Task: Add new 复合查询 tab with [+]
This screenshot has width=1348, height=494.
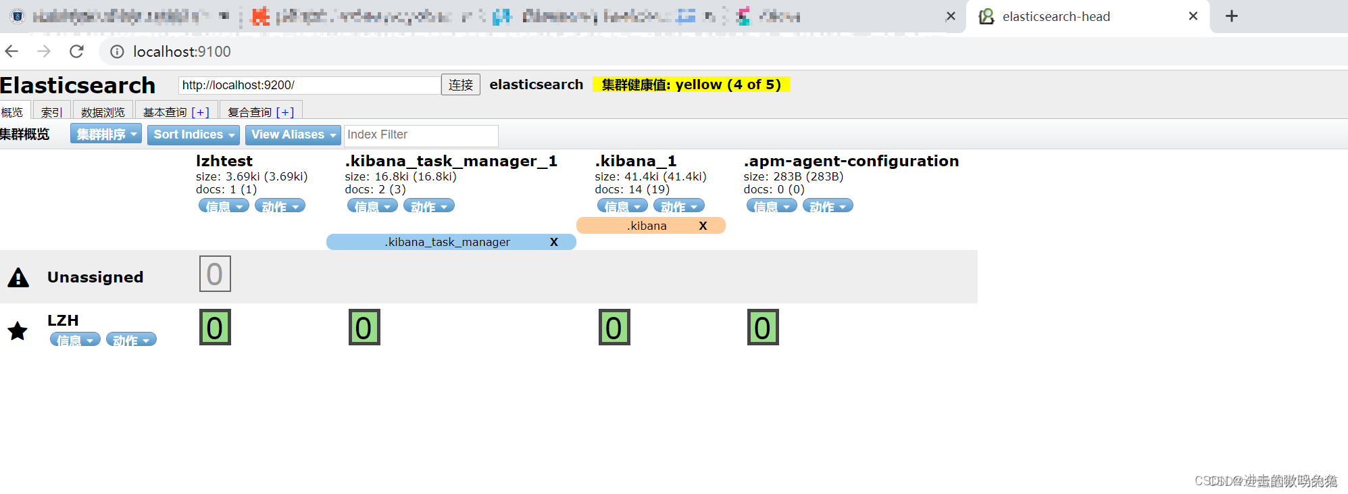Action: pyautogui.click(x=285, y=112)
